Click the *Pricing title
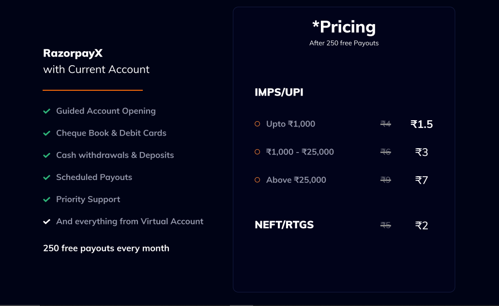The width and height of the screenshot is (499, 306). (x=344, y=27)
